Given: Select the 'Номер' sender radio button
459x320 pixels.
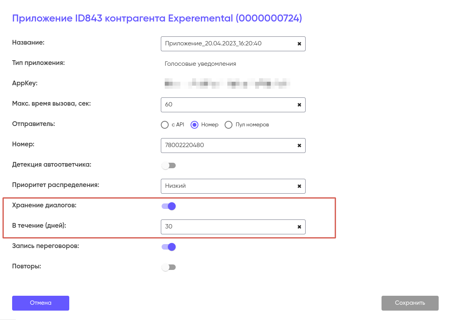Looking at the screenshot, I should pos(194,125).
